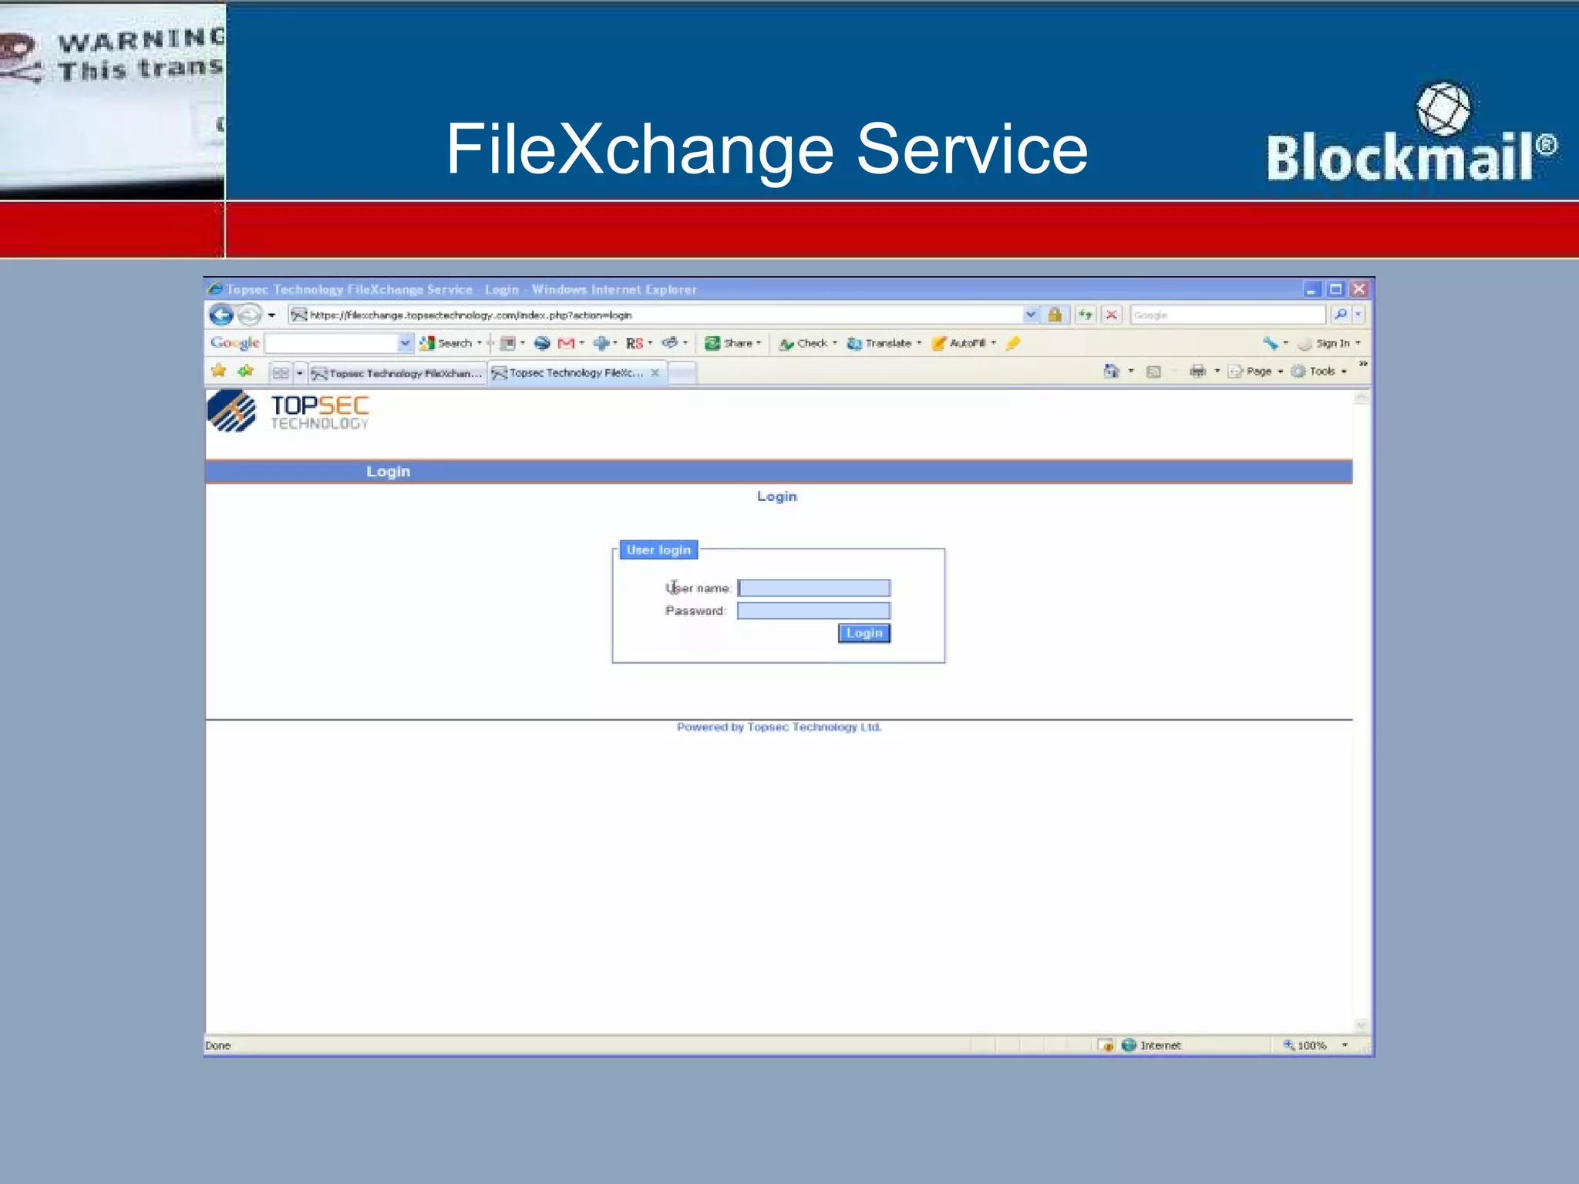Open the wrench toolbar settings icon
This screenshot has height=1184, width=1579.
[x=1270, y=343]
